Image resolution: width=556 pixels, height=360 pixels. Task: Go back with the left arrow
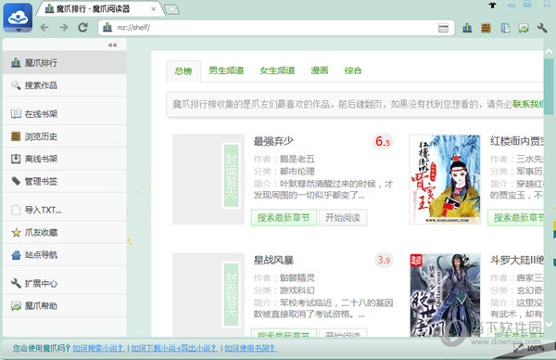44,27
